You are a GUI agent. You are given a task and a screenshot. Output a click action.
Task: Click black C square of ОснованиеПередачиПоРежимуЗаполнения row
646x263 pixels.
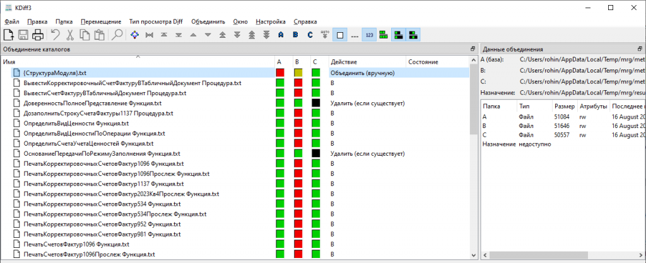click(316, 153)
